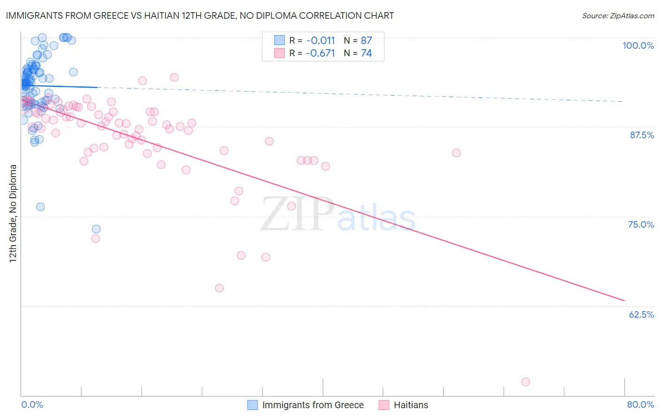Click the pink R = -0.671 stats swatch

(x=279, y=53)
